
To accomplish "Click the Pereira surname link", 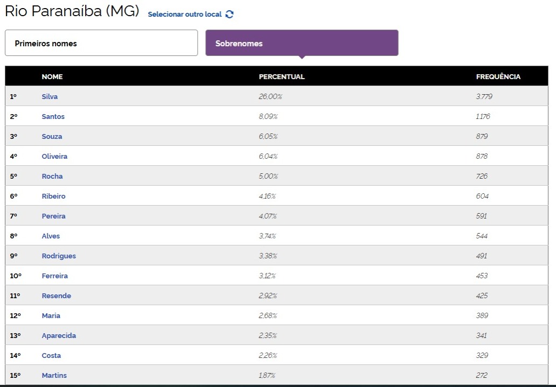I will tap(53, 216).
